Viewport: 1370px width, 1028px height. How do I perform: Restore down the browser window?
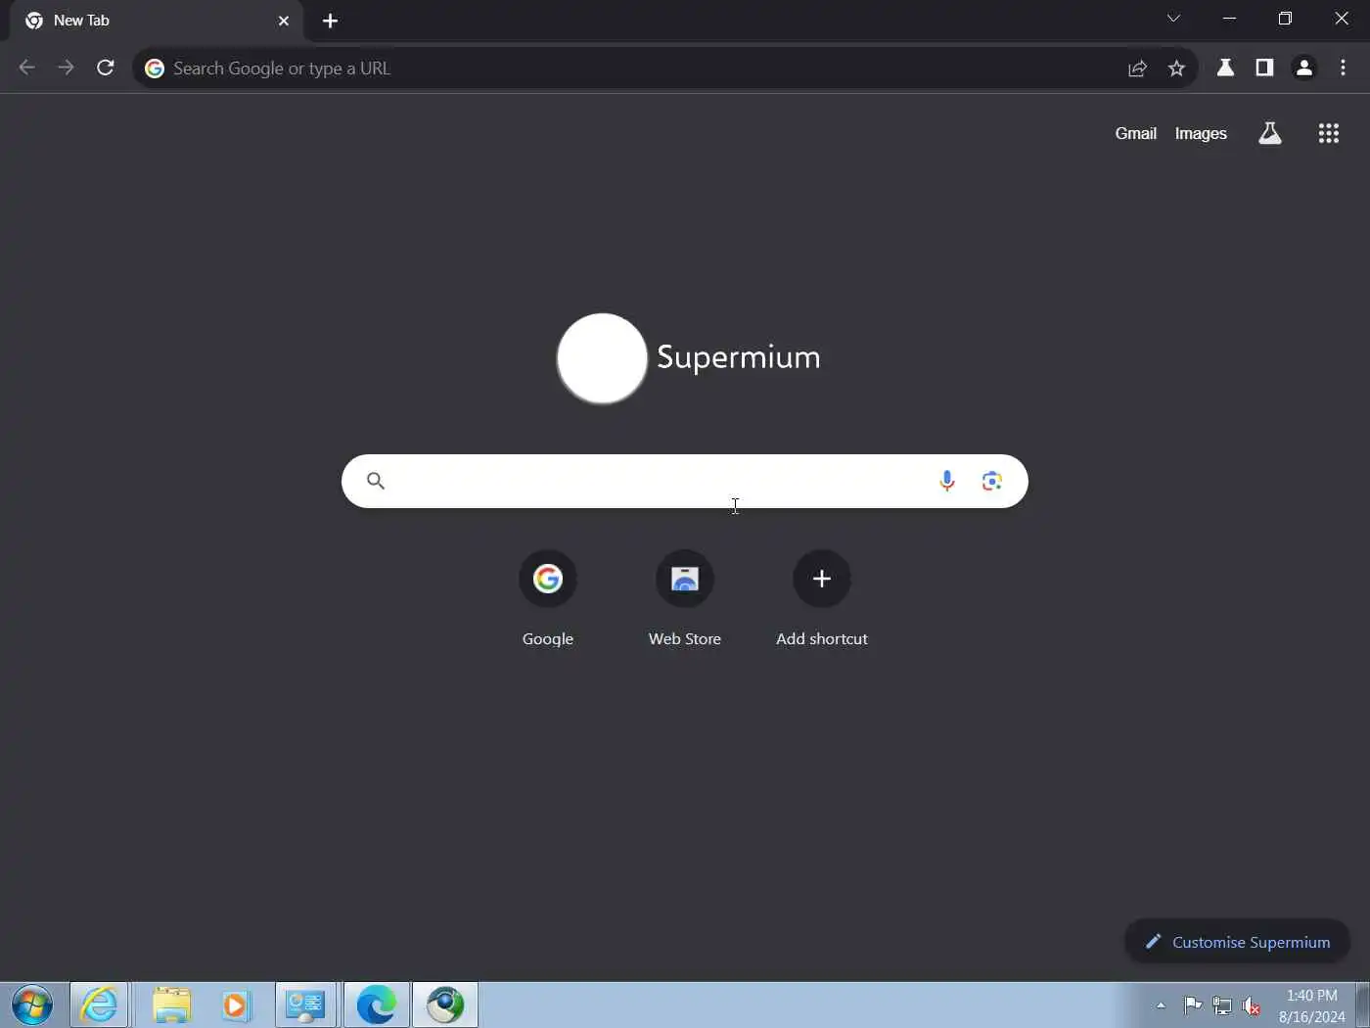(x=1285, y=19)
